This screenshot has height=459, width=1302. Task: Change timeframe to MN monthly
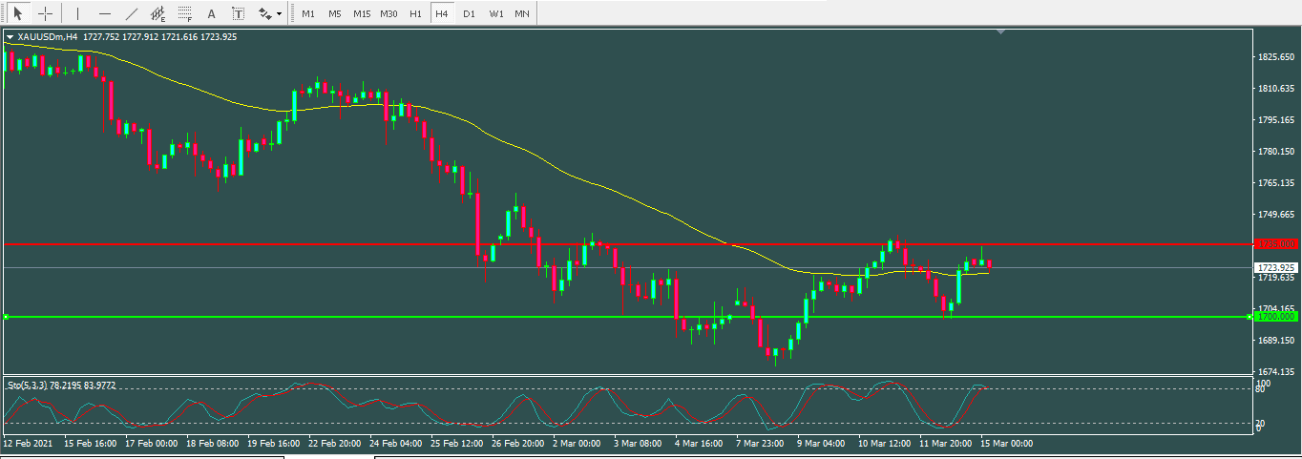click(522, 13)
